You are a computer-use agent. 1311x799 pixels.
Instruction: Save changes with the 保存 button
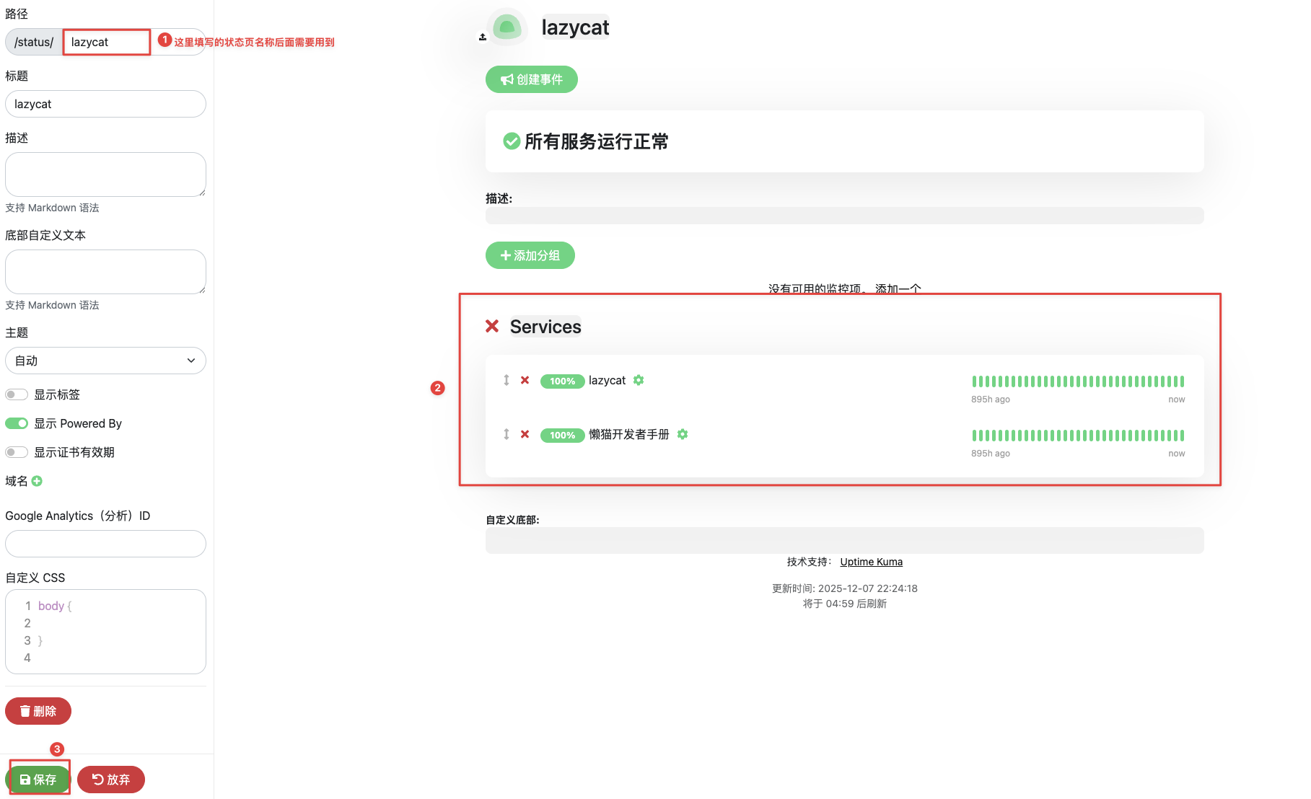coord(38,780)
